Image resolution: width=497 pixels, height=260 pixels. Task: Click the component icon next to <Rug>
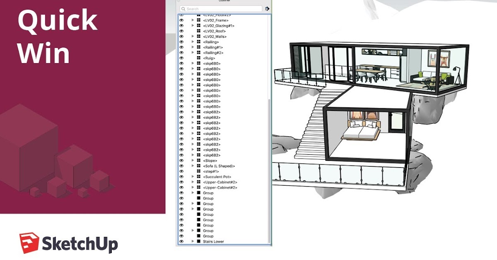(199, 58)
